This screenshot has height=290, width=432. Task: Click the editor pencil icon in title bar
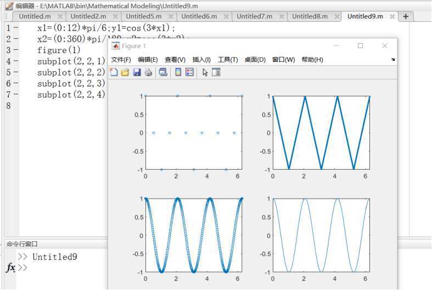9,6
